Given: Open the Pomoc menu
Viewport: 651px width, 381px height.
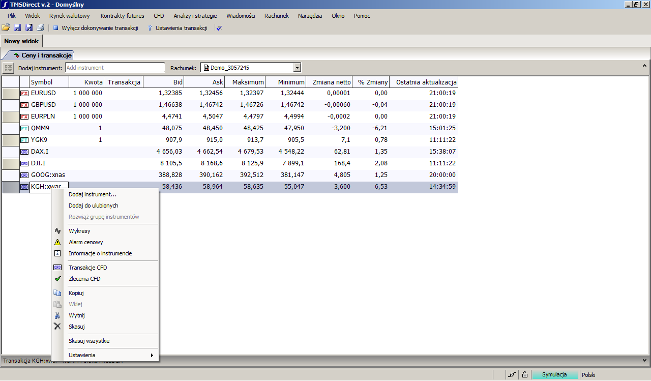Looking at the screenshot, I should [x=362, y=16].
